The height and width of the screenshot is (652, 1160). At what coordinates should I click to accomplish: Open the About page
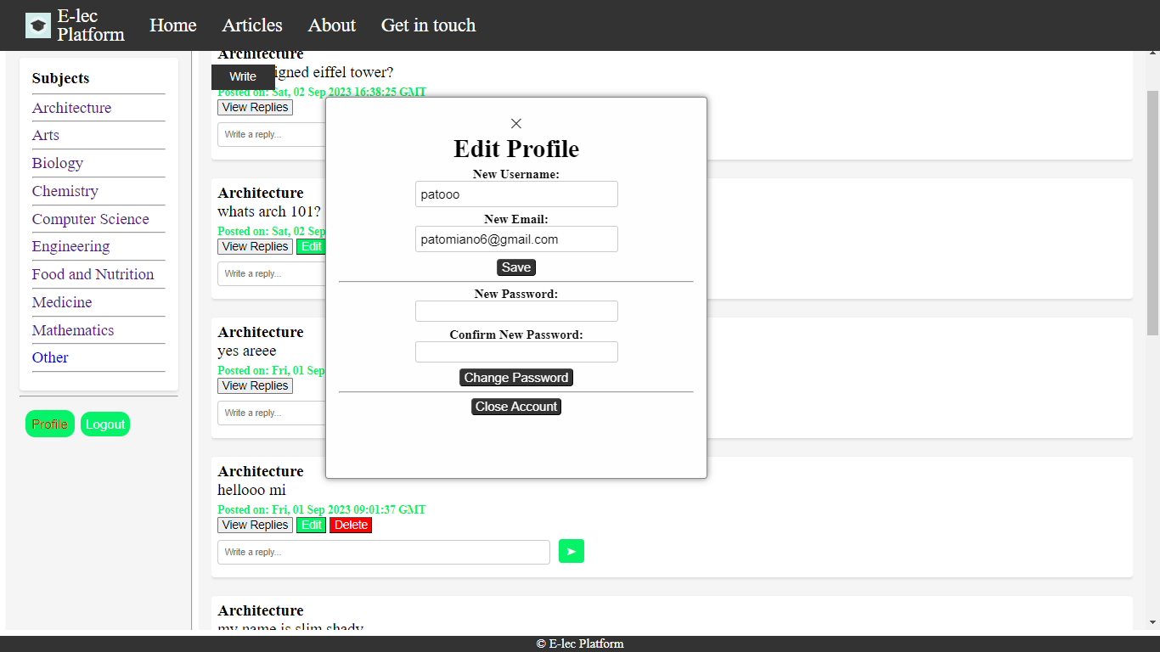(331, 25)
